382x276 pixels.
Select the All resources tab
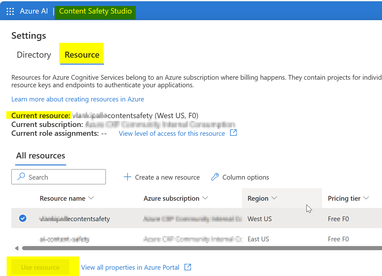coord(41,156)
